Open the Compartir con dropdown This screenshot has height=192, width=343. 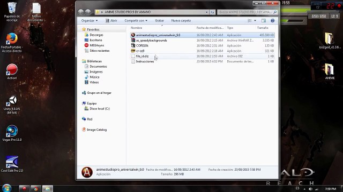point(136,20)
